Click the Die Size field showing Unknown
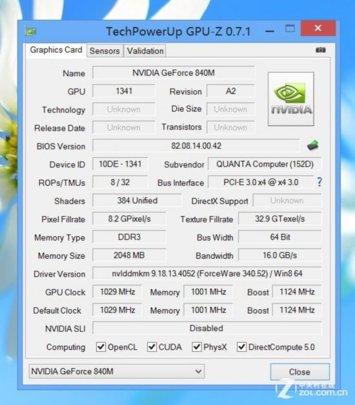355x405 pixels. [x=230, y=109]
